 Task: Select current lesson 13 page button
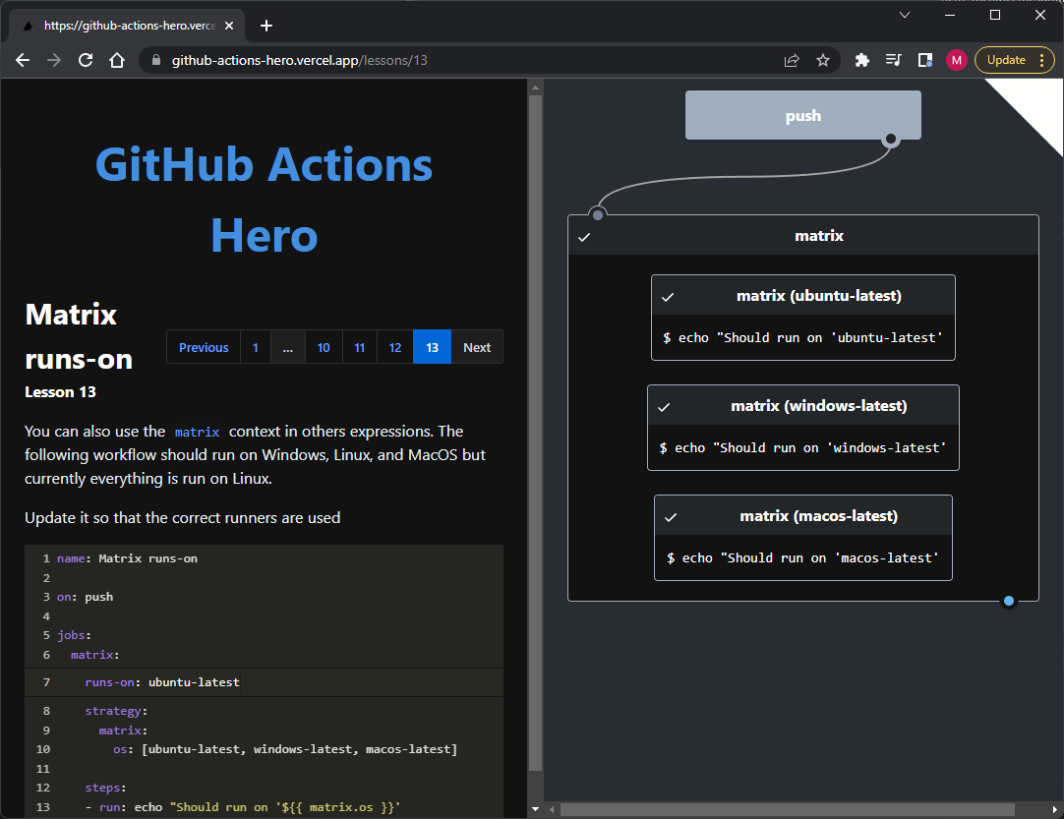pyautogui.click(x=433, y=347)
